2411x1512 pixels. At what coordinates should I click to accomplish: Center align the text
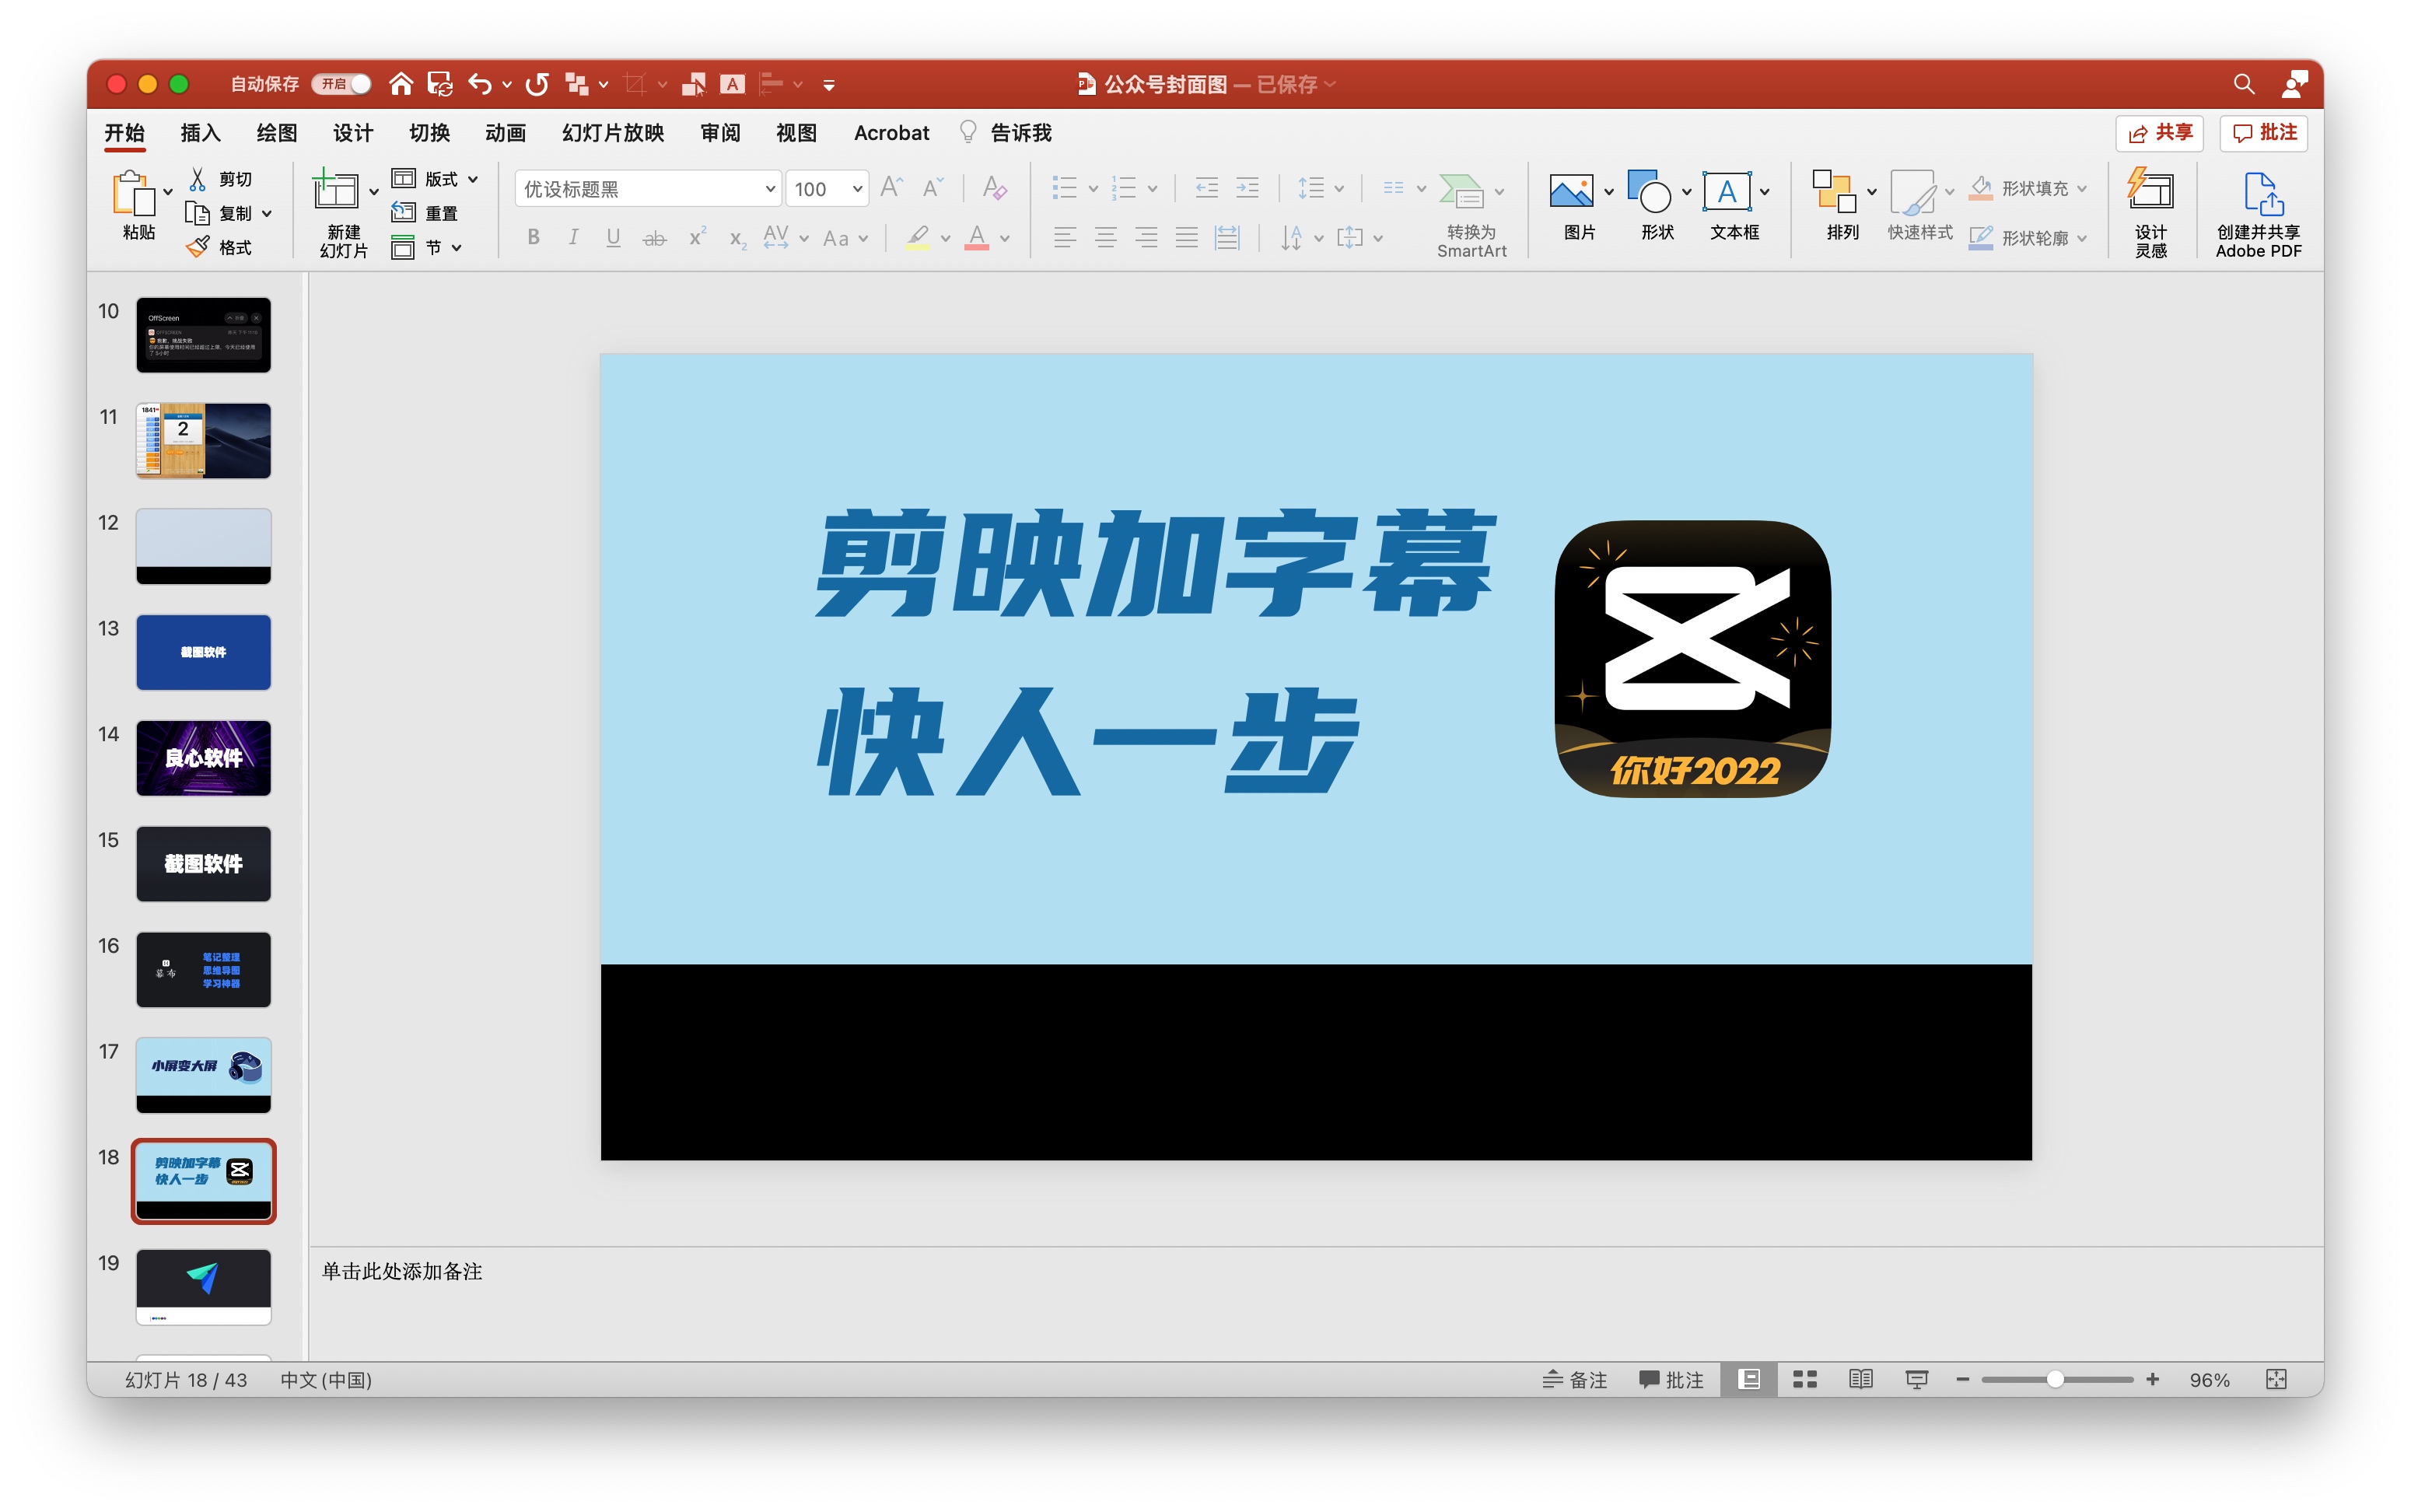(1105, 237)
